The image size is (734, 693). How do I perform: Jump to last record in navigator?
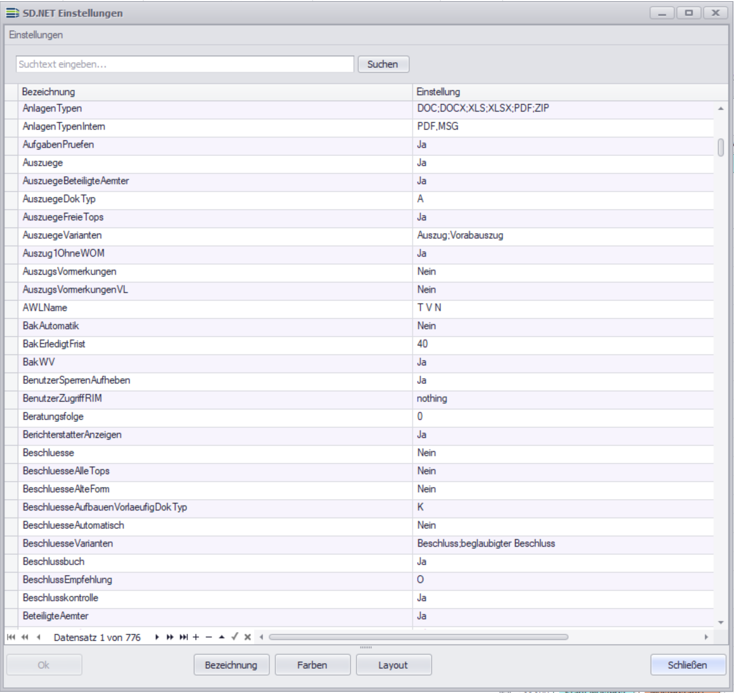pos(183,637)
